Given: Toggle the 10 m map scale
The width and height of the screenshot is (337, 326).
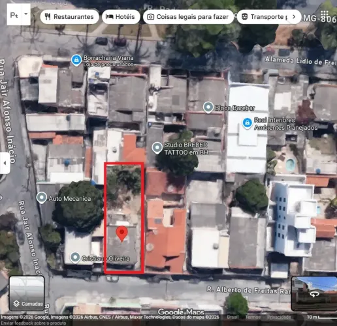Looking at the screenshot, I should coord(321,317).
